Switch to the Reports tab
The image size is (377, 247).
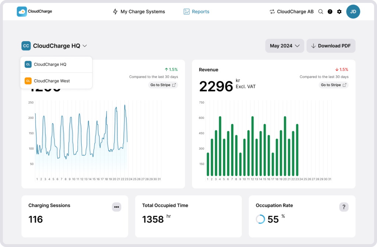(x=197, y=11)
